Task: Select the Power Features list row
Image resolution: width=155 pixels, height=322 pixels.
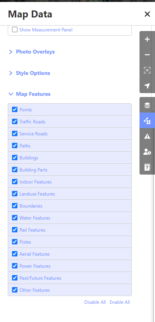Action: (70, 266)
